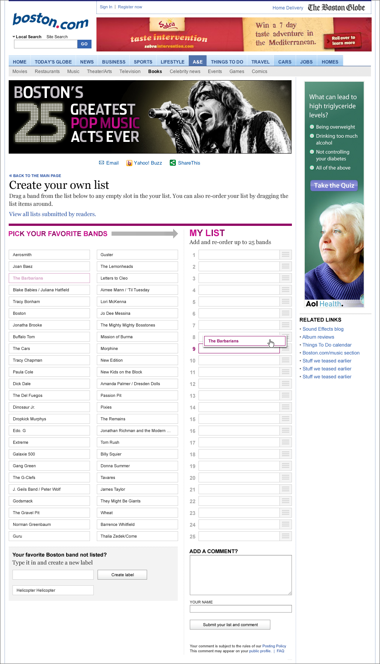
Task: Select 'Drinking too much alcohol' quiz option
Action: [x=312, y=136]
